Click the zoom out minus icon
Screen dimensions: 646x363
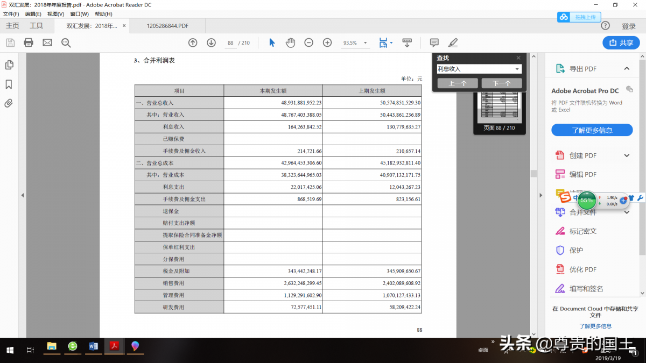[x=308, y=42]
